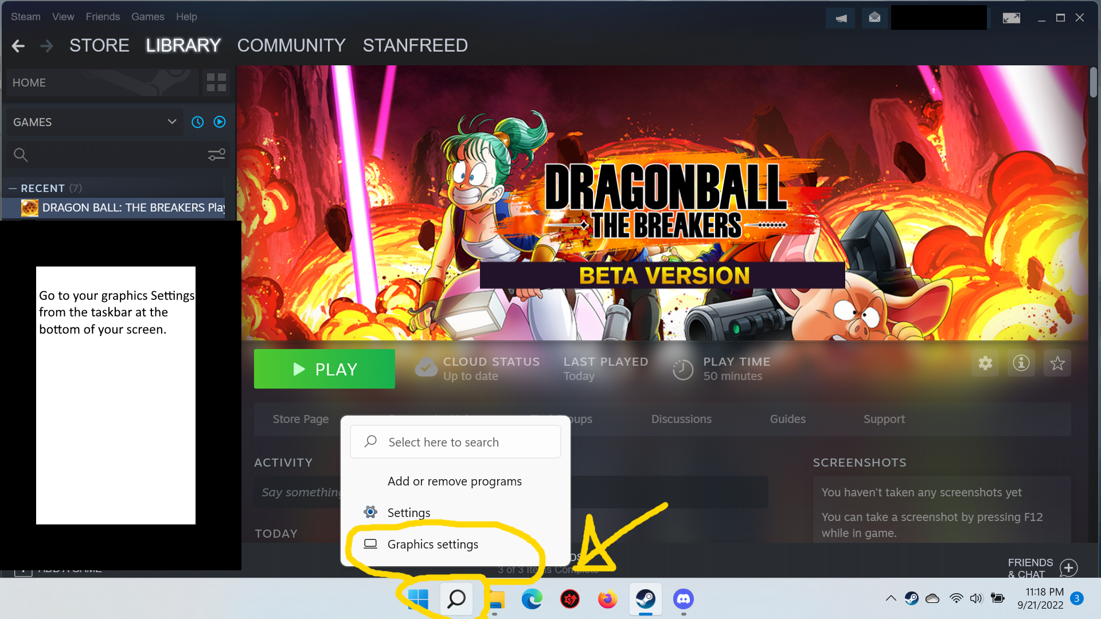Add game to favorites star icon
The height and width of the screenshot is (619, 1101).
point(1057,363)
